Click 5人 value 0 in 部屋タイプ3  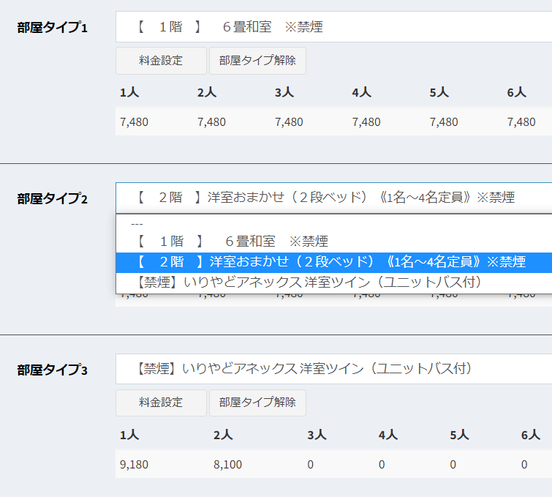pyautogui.click(x=453, y=465)
